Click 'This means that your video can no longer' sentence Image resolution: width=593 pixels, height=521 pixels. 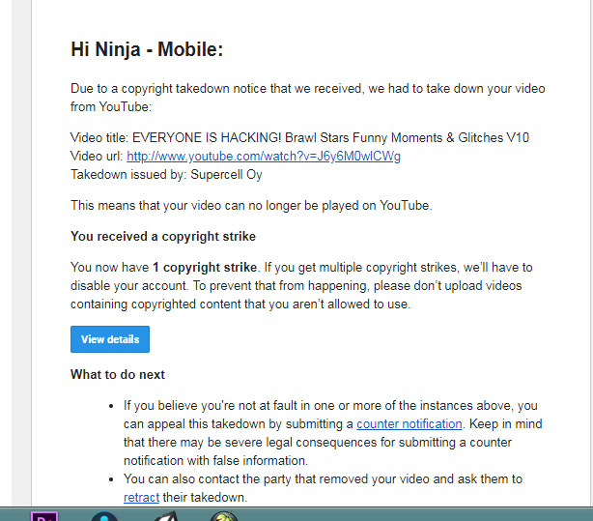pyautogui.click(x=251, y=206)
